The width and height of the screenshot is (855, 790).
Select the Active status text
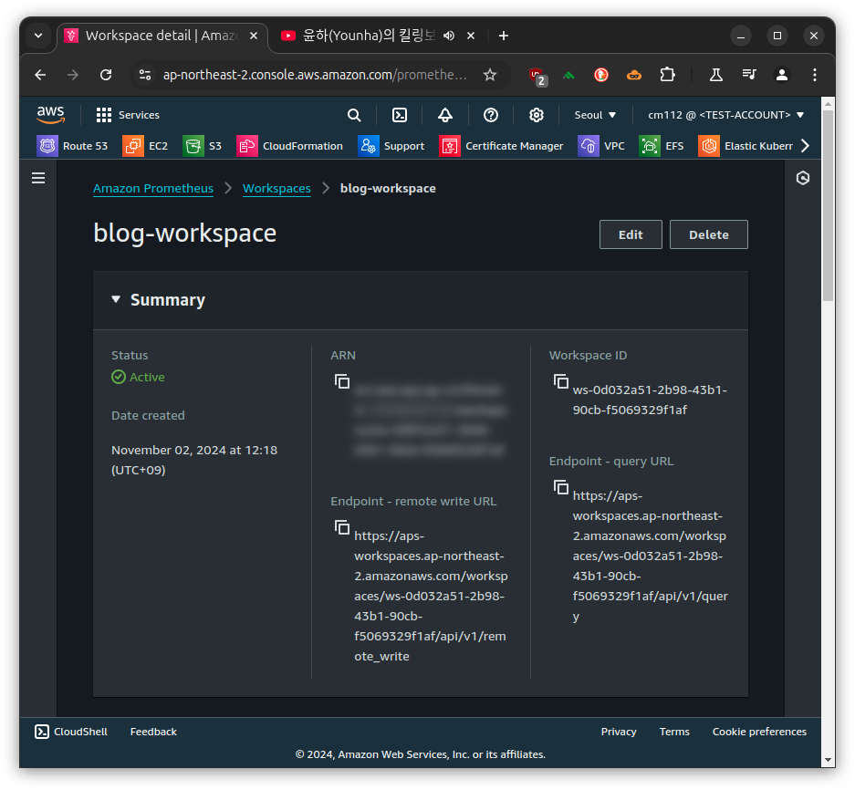tap(147, 378)
